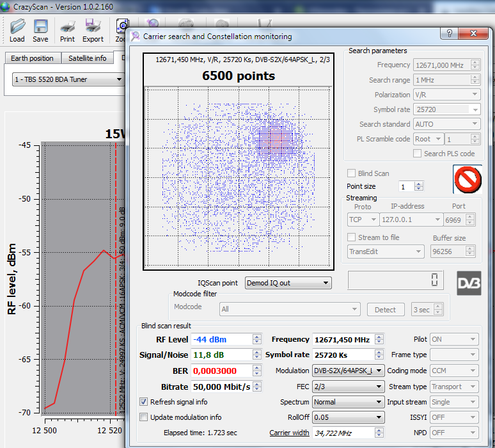The width and height of the screenshot is (495, 448).
Task: Toggle the Blind Scan checkbox
Action: (351, 173)
